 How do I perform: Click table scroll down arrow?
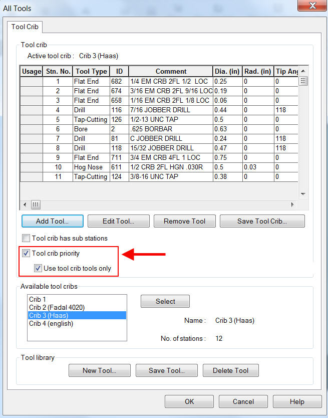tap(303, 194)
